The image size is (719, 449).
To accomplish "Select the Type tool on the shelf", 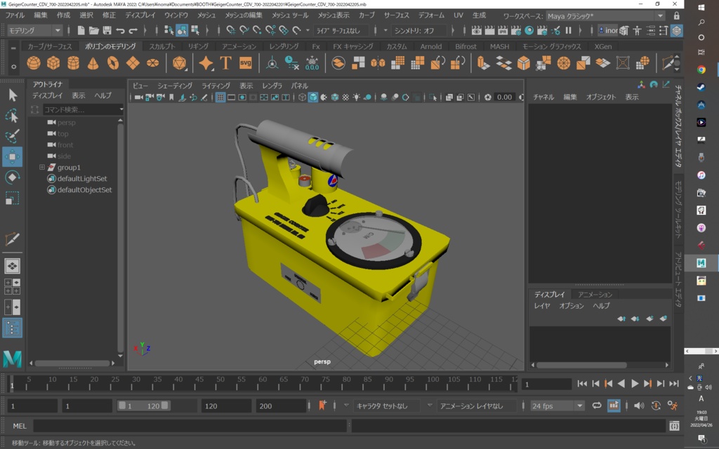I will click(x=225, y=64).
